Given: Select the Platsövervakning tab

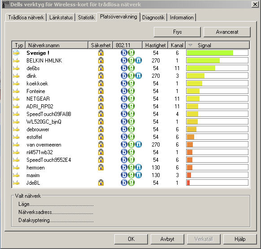Looking at the screenshot, I should [118, 17].
